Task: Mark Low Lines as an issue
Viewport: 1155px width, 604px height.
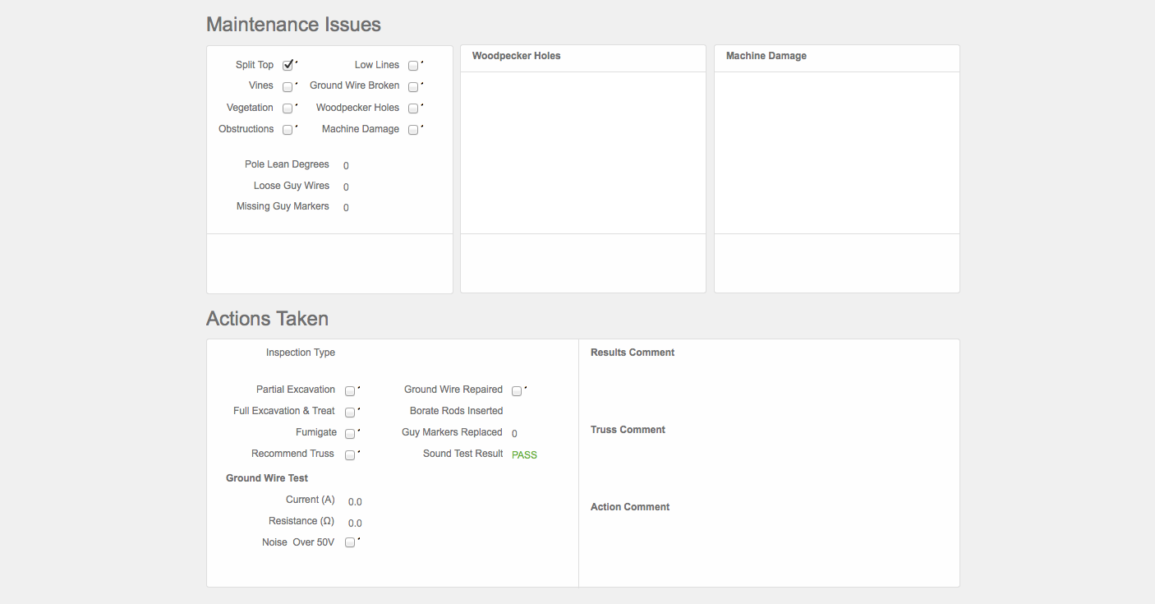Action: [413, 66]
